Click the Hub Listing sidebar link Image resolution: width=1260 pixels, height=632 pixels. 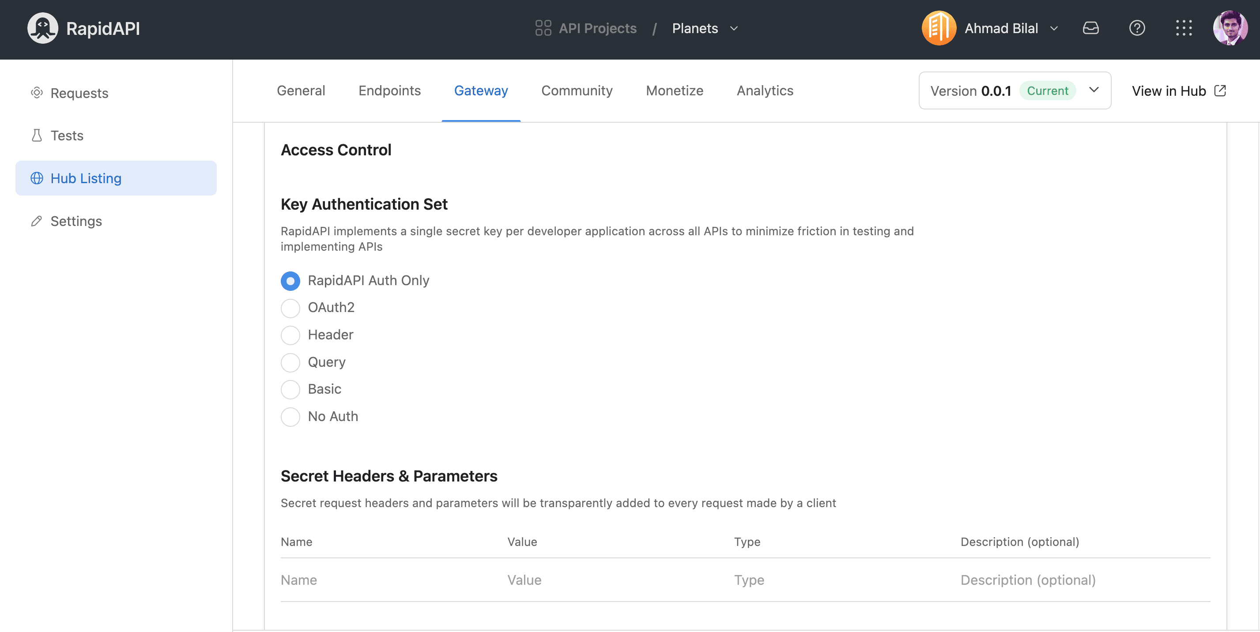coord(116,177)
